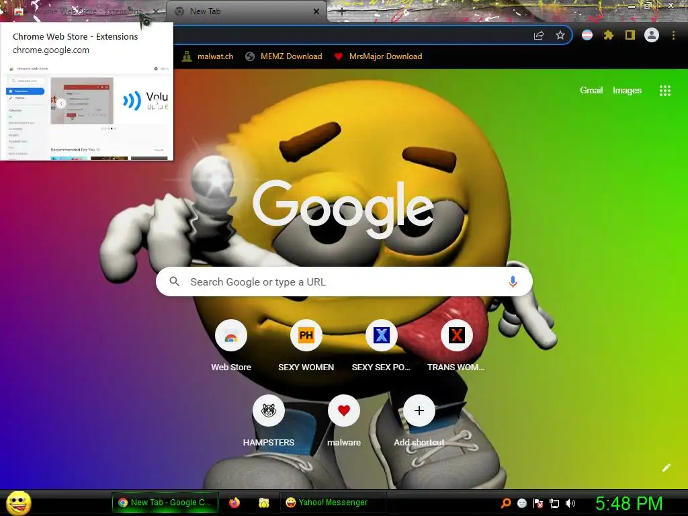Click the volume speaker tray icon

tap(570, 503)
